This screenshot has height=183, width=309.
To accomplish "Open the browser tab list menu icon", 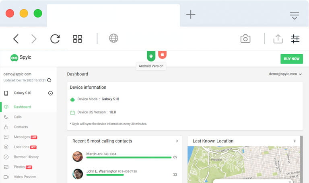I will point(295,16).
